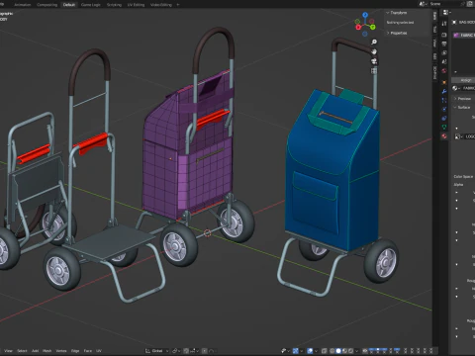Screen dimensions: 475x356
Task: Open the pivot point dropdown
Action: [176, 351]
